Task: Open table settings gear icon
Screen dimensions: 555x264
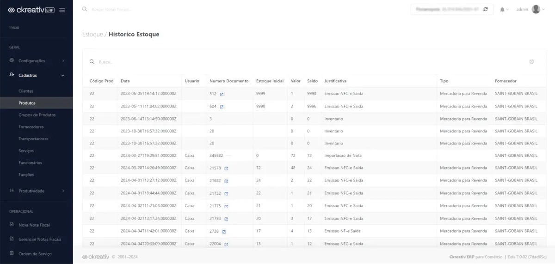Action: pyautogui.click(x=531, y=61)
